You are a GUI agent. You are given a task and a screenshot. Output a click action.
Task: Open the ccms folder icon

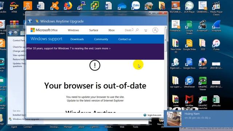point(176,101)
